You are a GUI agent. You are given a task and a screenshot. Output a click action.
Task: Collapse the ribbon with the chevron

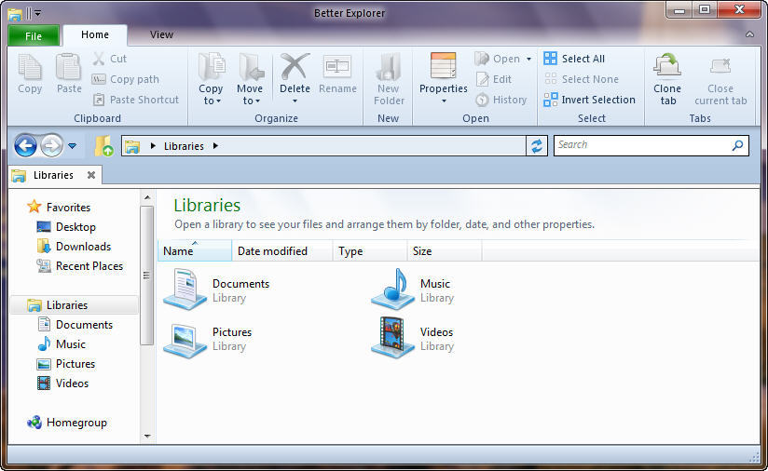[749, 35]
